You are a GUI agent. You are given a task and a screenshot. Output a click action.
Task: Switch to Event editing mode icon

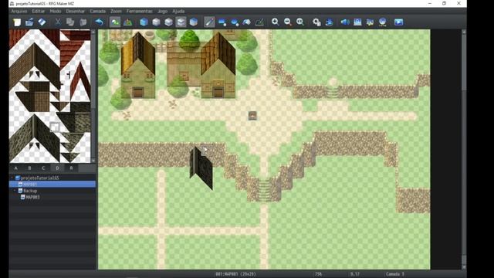click(127, 22)
